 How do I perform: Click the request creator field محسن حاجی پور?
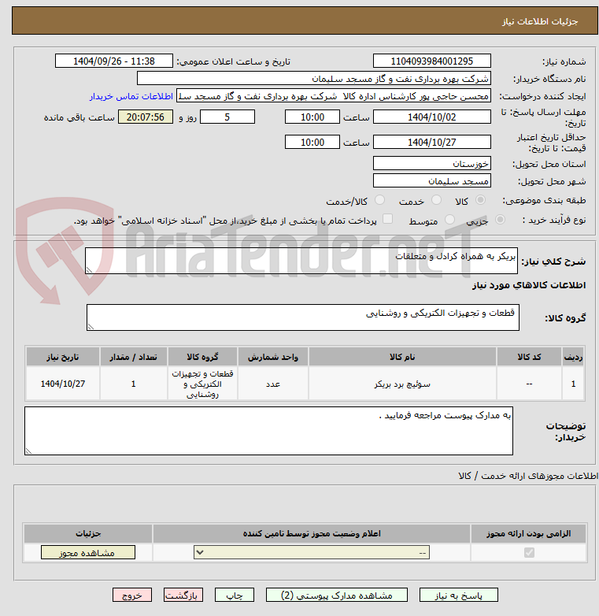point(334,96)
